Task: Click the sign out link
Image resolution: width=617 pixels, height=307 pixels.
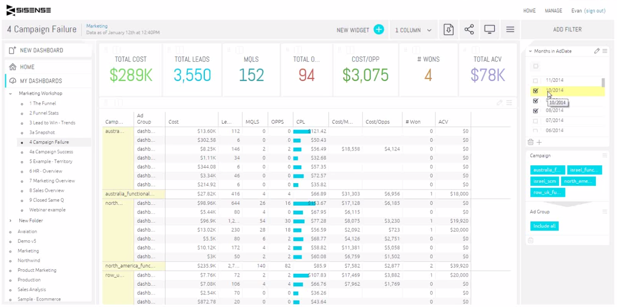Action: [x=595, y=11]
